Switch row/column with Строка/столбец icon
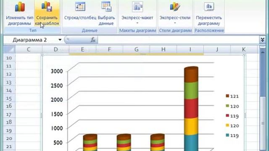Image resolution: width=269 pixels, height=151 pixels. 80,7
